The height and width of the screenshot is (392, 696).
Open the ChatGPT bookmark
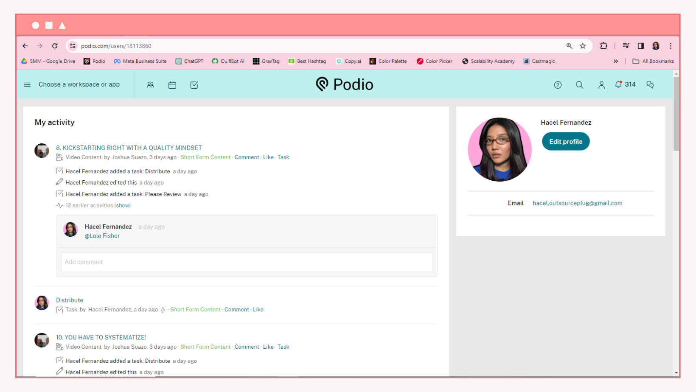189,61
